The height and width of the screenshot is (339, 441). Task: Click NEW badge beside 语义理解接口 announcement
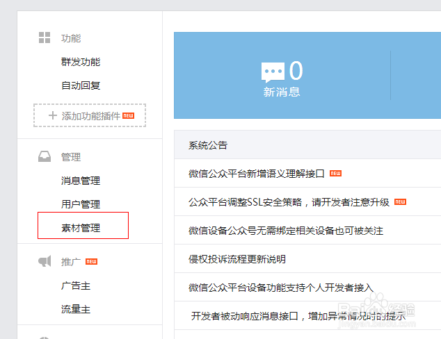click(335, 173)
